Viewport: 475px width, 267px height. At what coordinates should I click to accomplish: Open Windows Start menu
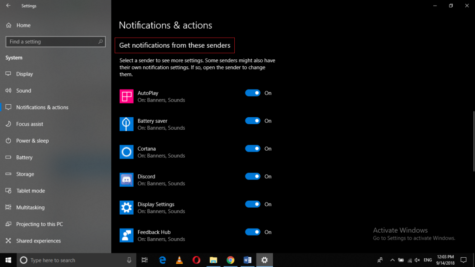point(8,260)
